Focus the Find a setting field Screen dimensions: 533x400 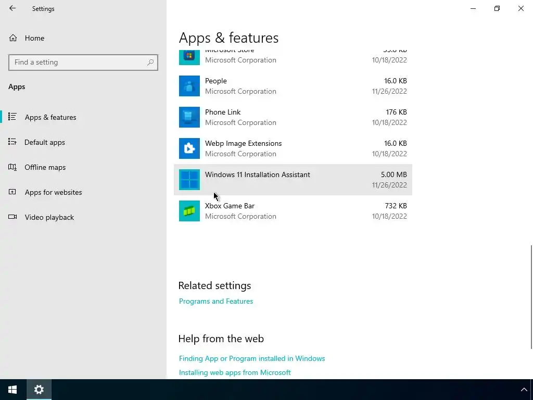point(83,63)
